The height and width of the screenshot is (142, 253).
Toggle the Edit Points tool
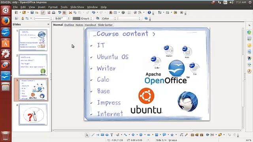181,135
